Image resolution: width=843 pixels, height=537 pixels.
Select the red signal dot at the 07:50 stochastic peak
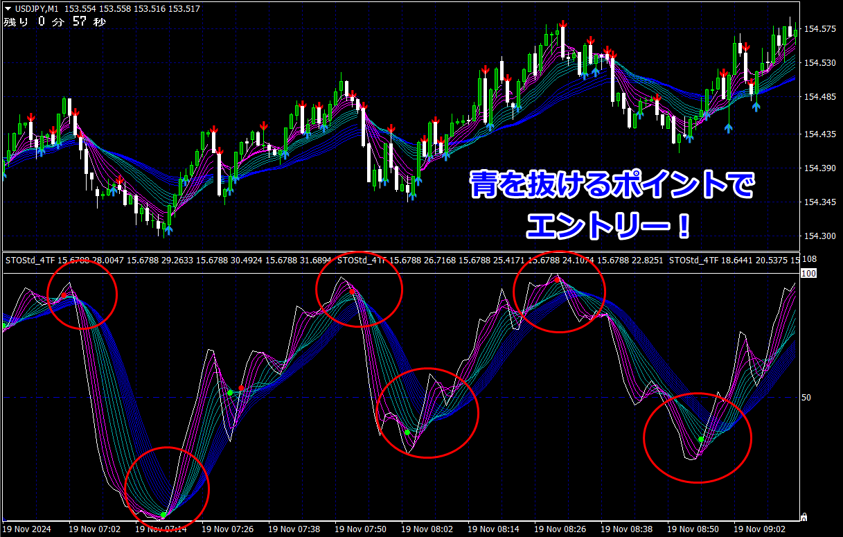(x=353, y=292)
